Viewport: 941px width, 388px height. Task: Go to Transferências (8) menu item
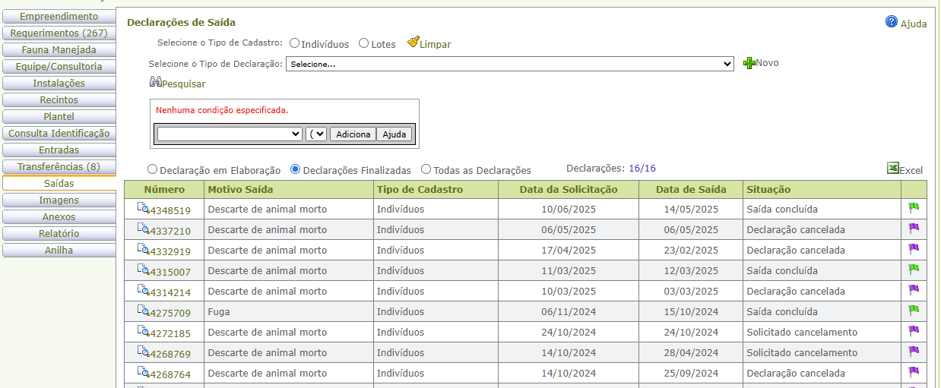[x=59, y=167]
